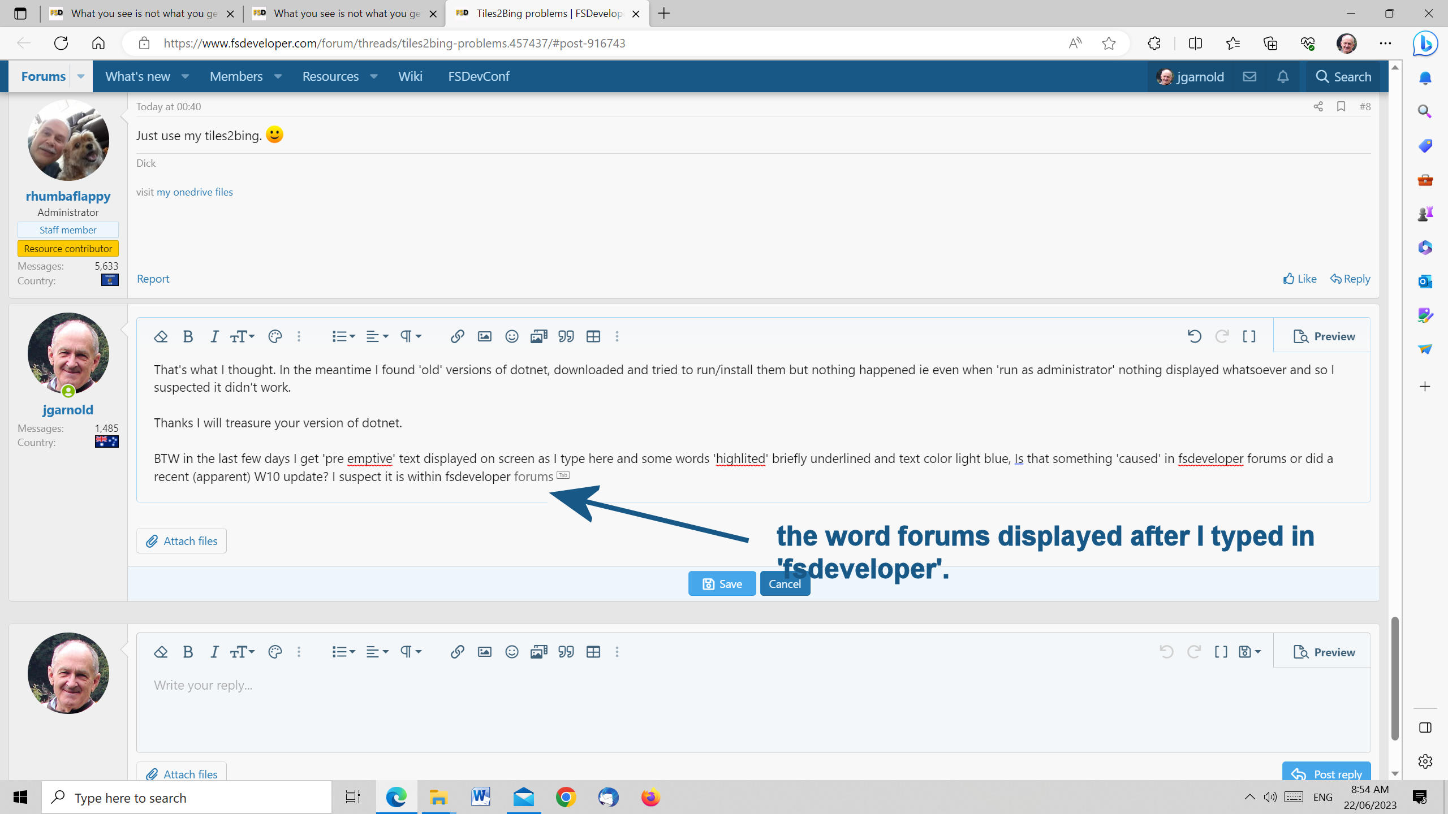Open the 'my onedrive files' link
Screen dimensions: 1448x814
(195, 192)
